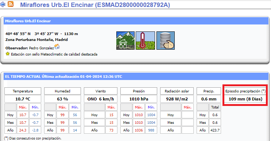The width and height of the screenshot is (271, 141).
Task: Click today's minimum pressure 1004
Action: [x=151, y=115]
